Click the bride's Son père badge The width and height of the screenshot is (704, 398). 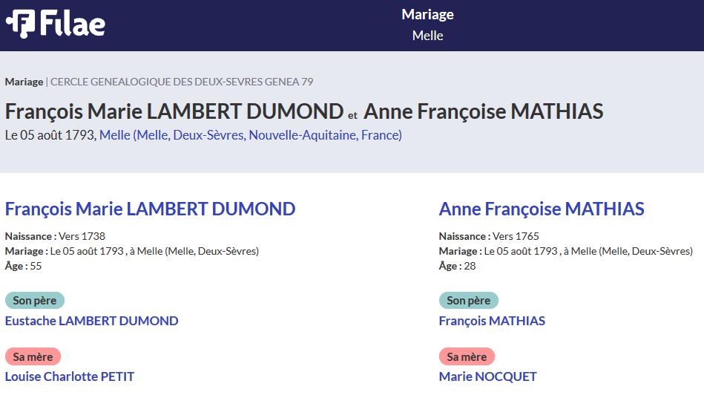pyautogui.click(x=469, y=301)
